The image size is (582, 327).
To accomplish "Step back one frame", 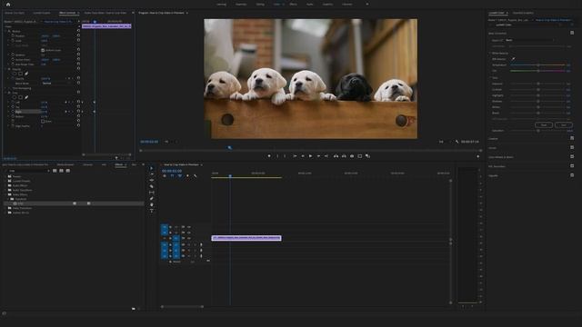I will (x=303, y=156).
